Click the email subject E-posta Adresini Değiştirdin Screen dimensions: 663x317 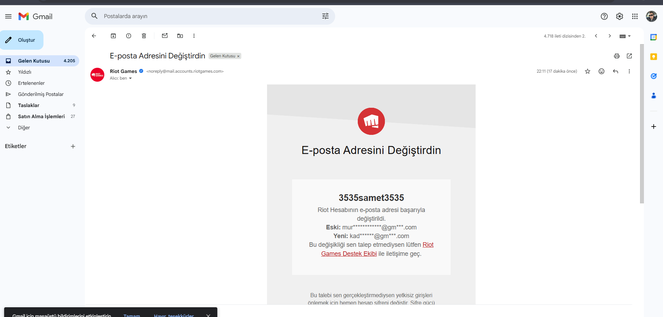(157, 56)
